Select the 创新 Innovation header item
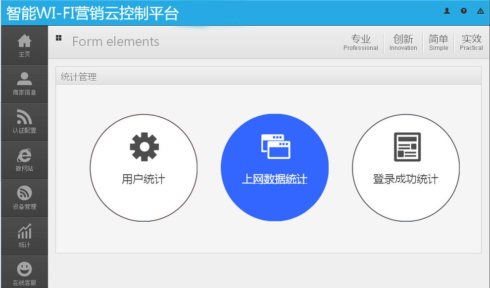Image resolution: width=490 pixels, height=288 pixels. pos(403,43)
